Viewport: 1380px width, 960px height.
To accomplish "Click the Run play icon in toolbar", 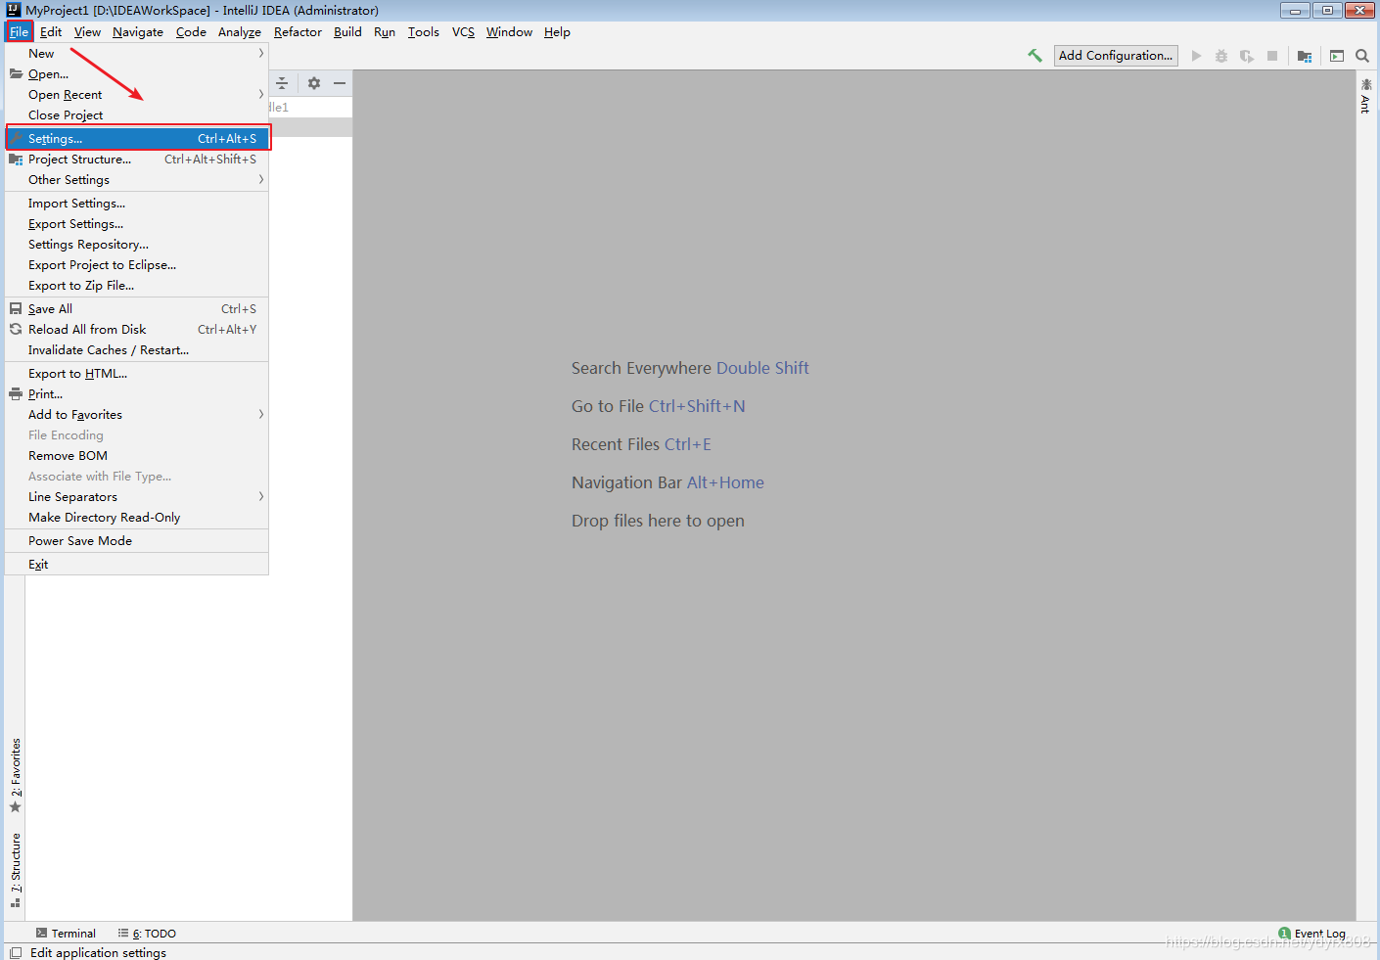I will pyautogui.click(x=1196, y=56).
